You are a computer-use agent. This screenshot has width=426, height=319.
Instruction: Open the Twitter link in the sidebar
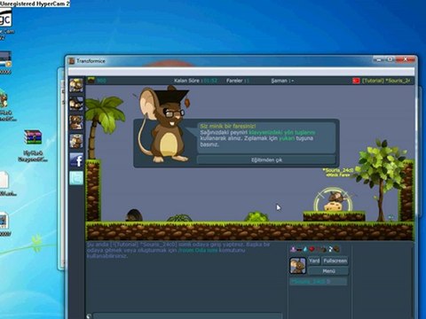pyautogui.click(x=76, y=178)
